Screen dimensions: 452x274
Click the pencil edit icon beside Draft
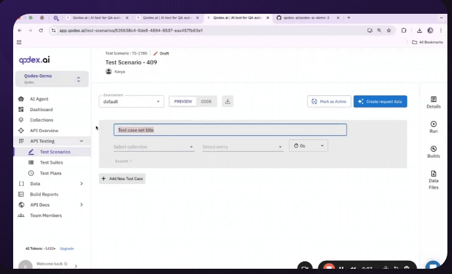pyautogui.click(x=156, y=53)
